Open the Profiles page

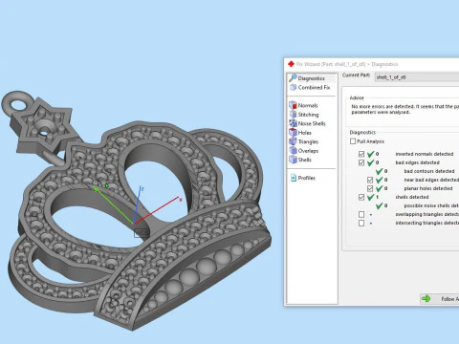(x=306, y=178)
